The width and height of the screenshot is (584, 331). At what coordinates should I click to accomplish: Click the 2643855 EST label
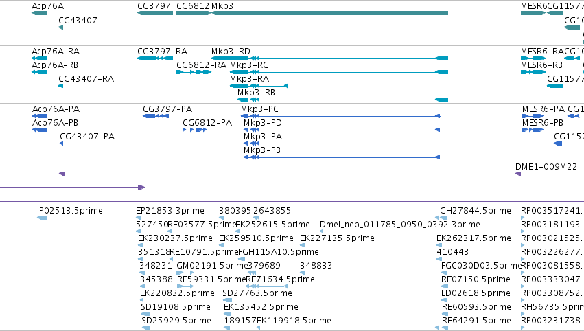point(272,211)
